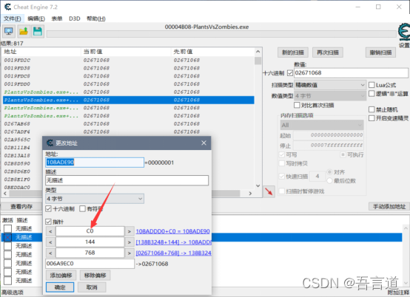Click the 地址 field showing 108ADE90
Screen dimensions: 410x297
click(x=95, y=163)
